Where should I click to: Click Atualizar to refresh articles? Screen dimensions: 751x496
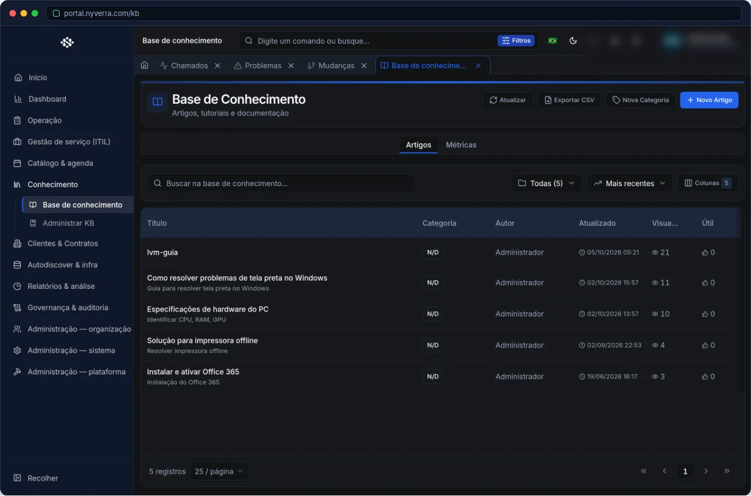click(x=507, y=100)
